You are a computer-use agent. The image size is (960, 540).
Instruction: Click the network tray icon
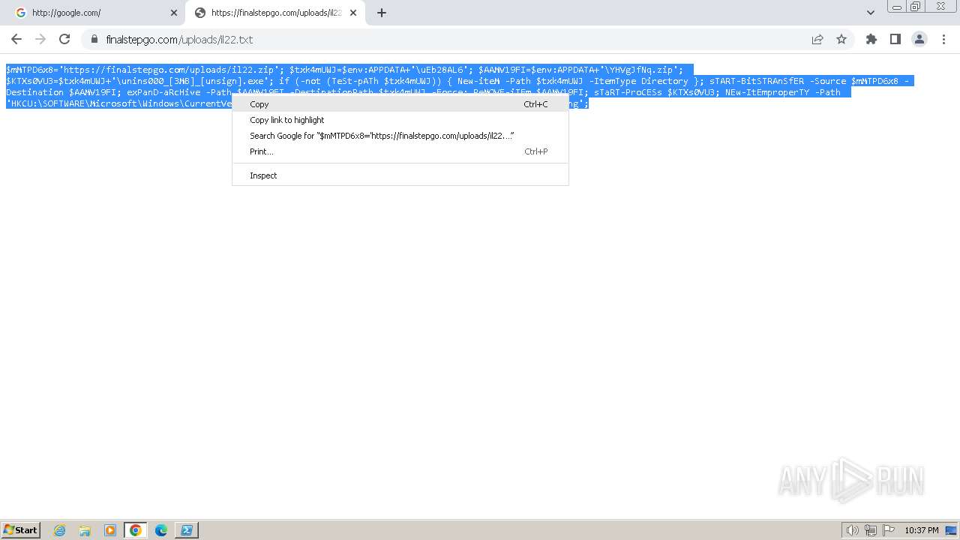click(871, 530)
